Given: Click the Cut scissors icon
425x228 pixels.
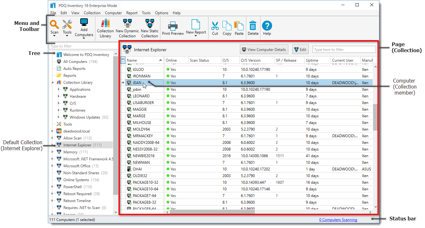Looking at the screenshot, I should [x=215, y=26].
